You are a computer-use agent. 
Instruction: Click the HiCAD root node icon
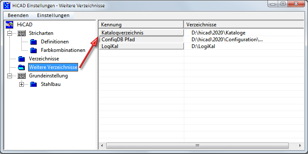pyautogui.click(x=9, y=25)
